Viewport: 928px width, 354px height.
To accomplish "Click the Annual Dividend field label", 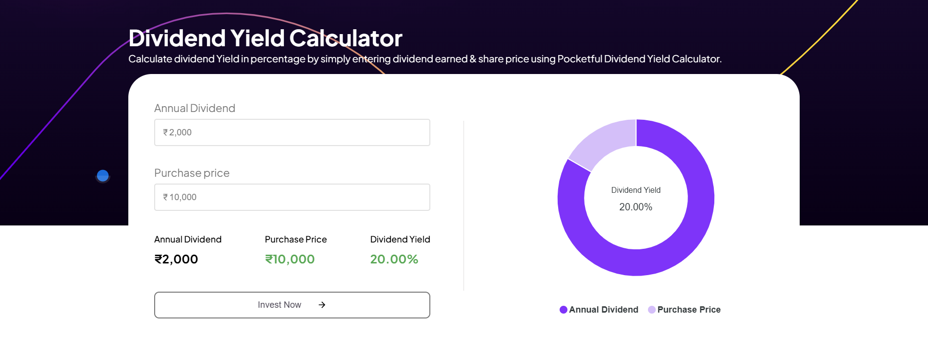I will pos(194,108).
